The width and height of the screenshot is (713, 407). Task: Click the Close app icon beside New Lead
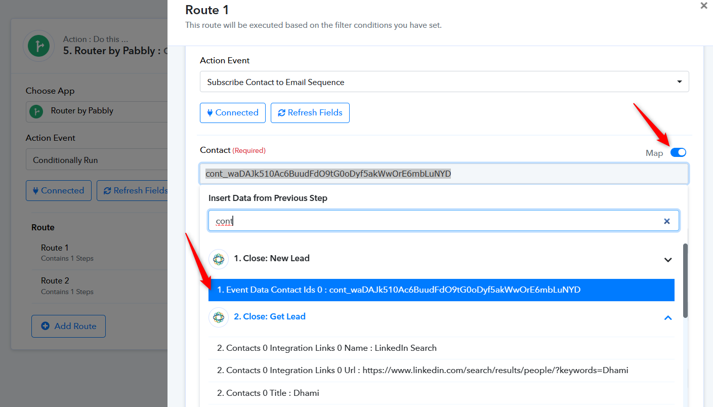(x=219, y=259)
